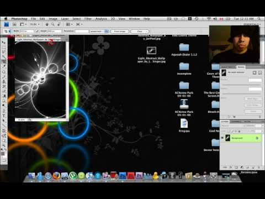This screenshot has height=199, width=265.
Task: Select the Background layer thumbnail
Action: (227, 138)
